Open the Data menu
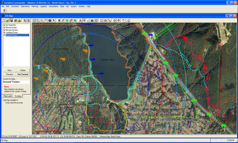The image size is (238, 143). 62,6
